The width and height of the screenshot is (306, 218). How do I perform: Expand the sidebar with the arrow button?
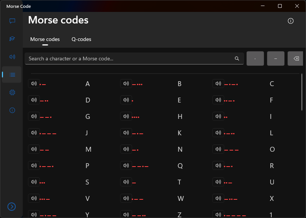pyautogui.click(x=12, y=206)
